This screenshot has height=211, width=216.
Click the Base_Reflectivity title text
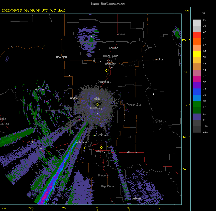[108, 4]
